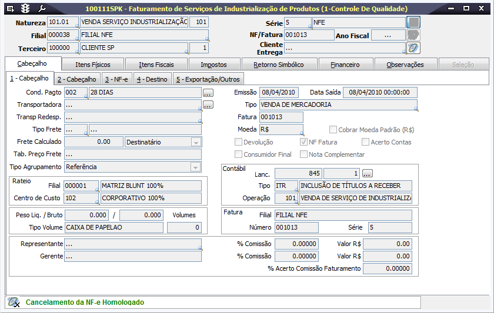Click the gray square button beside Série
This screenshot has height=313, width=494.
413,22
